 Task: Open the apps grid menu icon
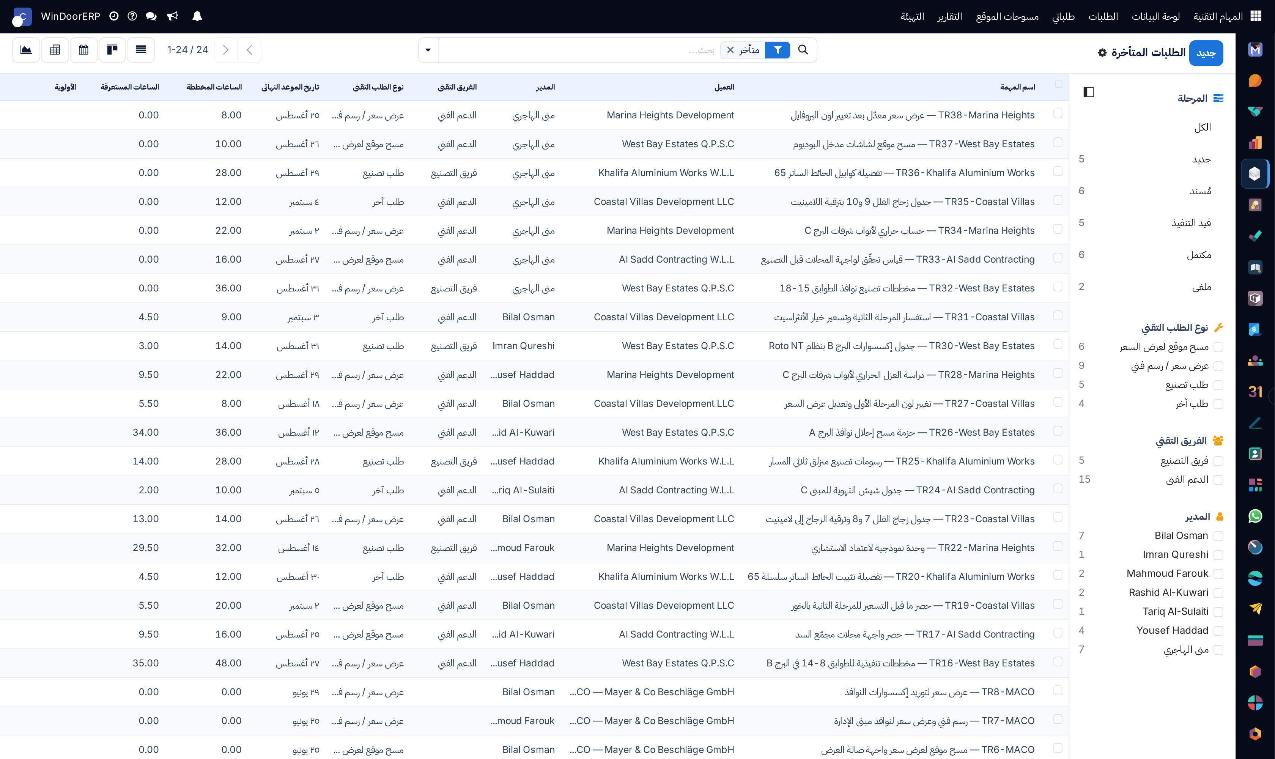[1256, 16]
